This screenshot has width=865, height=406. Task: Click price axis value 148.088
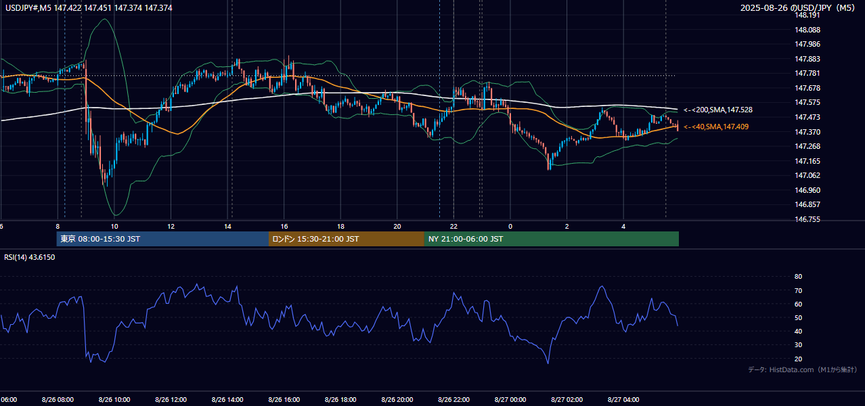tap(808, 30)
